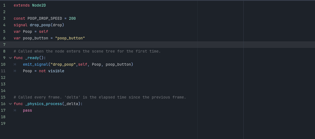Click the comment text on line 15
The image size is (315, 139).
click(x=100, y=97)
